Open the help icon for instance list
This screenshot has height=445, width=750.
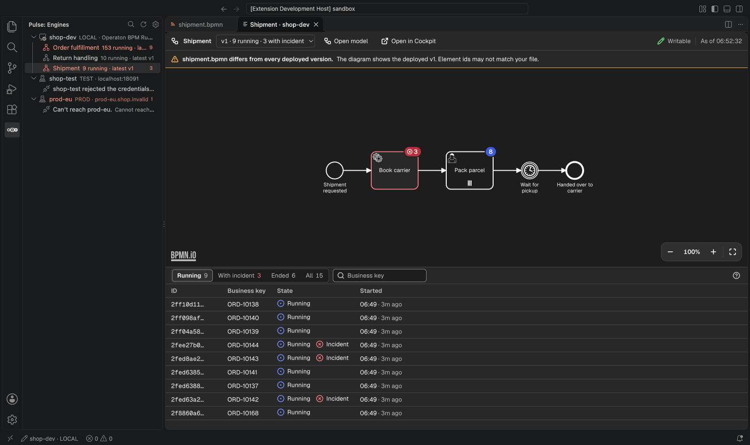click(736, 276)
